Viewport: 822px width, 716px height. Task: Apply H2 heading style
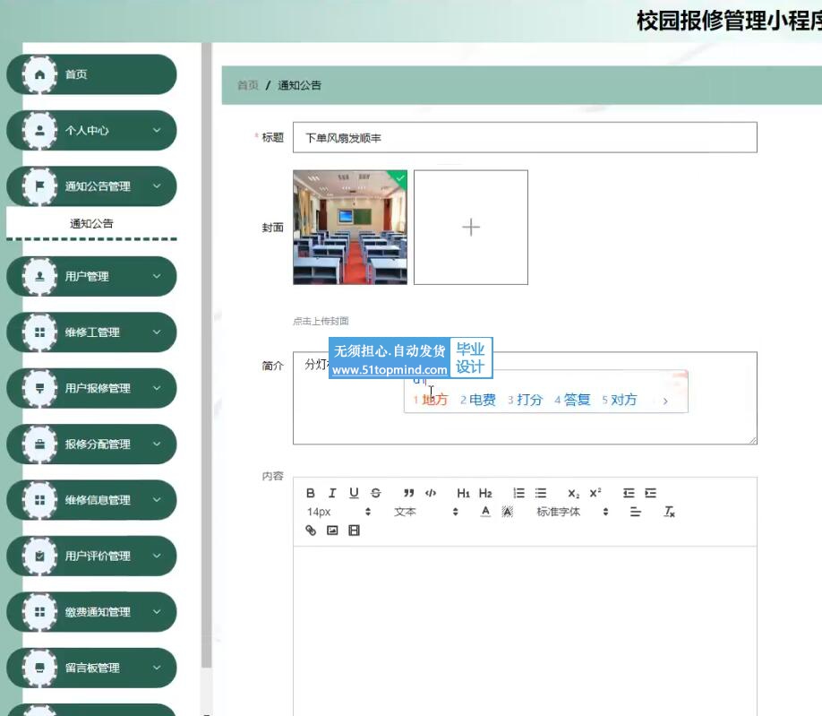pyautogui.click(x=485, y=493)
